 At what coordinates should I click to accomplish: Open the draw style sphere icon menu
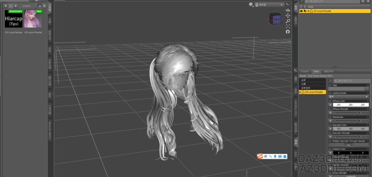point(251,4)
